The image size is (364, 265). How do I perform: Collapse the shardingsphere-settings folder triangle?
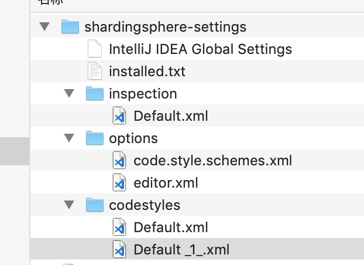[x=44, y=26]
